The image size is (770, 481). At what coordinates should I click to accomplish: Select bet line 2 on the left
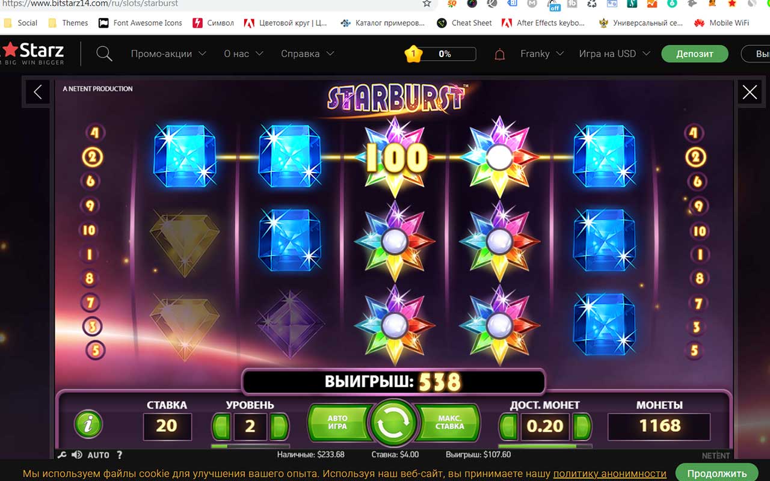pos(93,158)
